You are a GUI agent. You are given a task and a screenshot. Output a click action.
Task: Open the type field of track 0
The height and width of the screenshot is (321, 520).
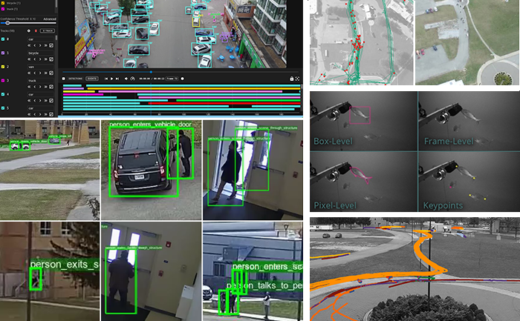point(40,39)
